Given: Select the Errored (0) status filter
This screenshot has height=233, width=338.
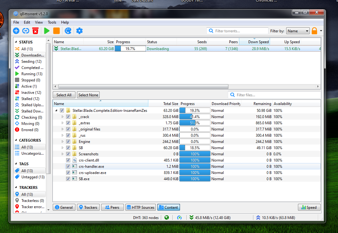Looking at the screenshot, I should [30, 130].
